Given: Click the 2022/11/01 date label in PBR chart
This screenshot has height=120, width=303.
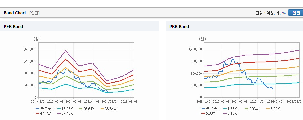Looking at the screenshot, I should tap(257, 101).
